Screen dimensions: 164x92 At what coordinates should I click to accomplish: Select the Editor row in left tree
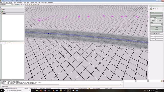[x=13, y=13]
